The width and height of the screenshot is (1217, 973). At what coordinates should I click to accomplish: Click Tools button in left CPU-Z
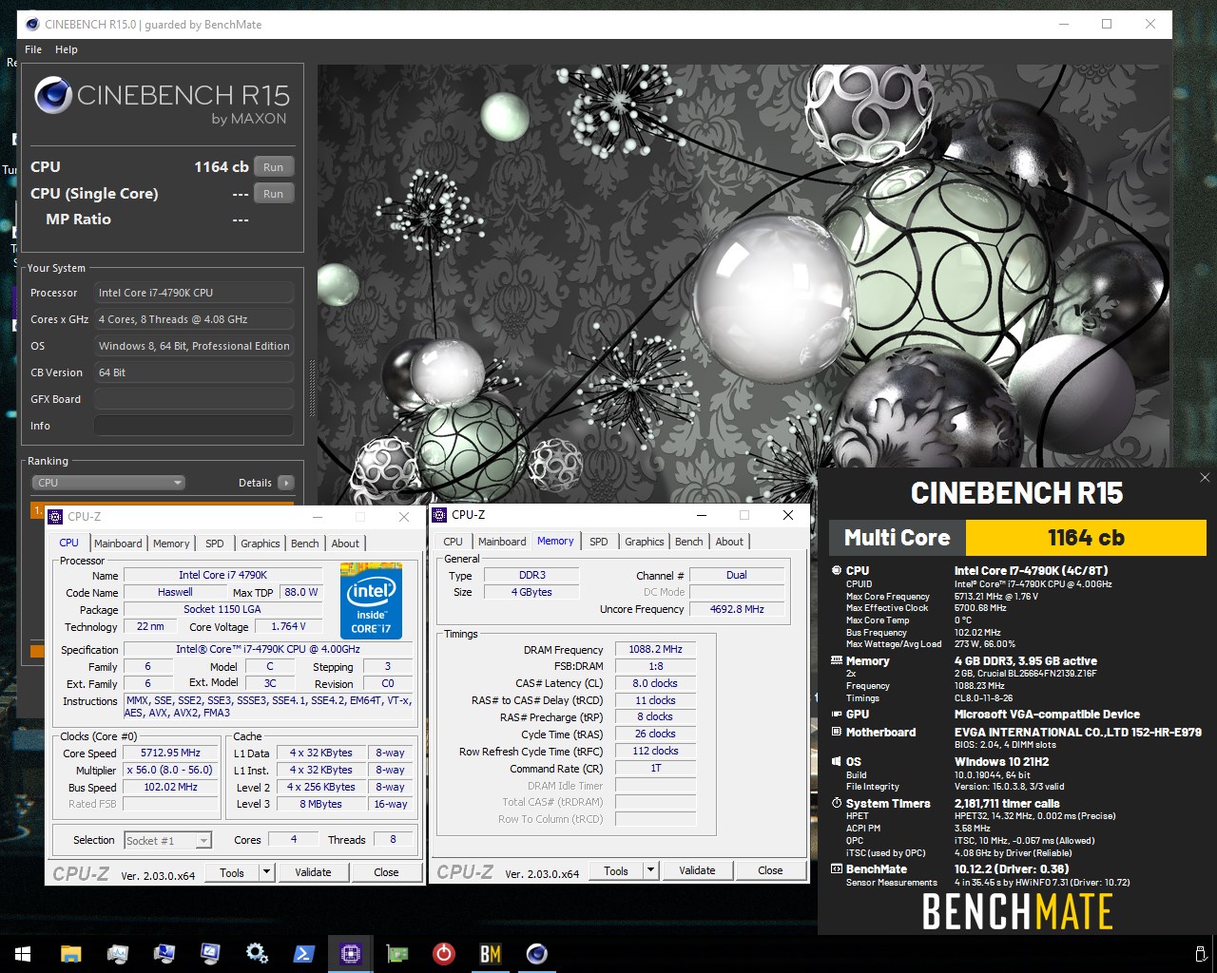(x=233, y=872)
